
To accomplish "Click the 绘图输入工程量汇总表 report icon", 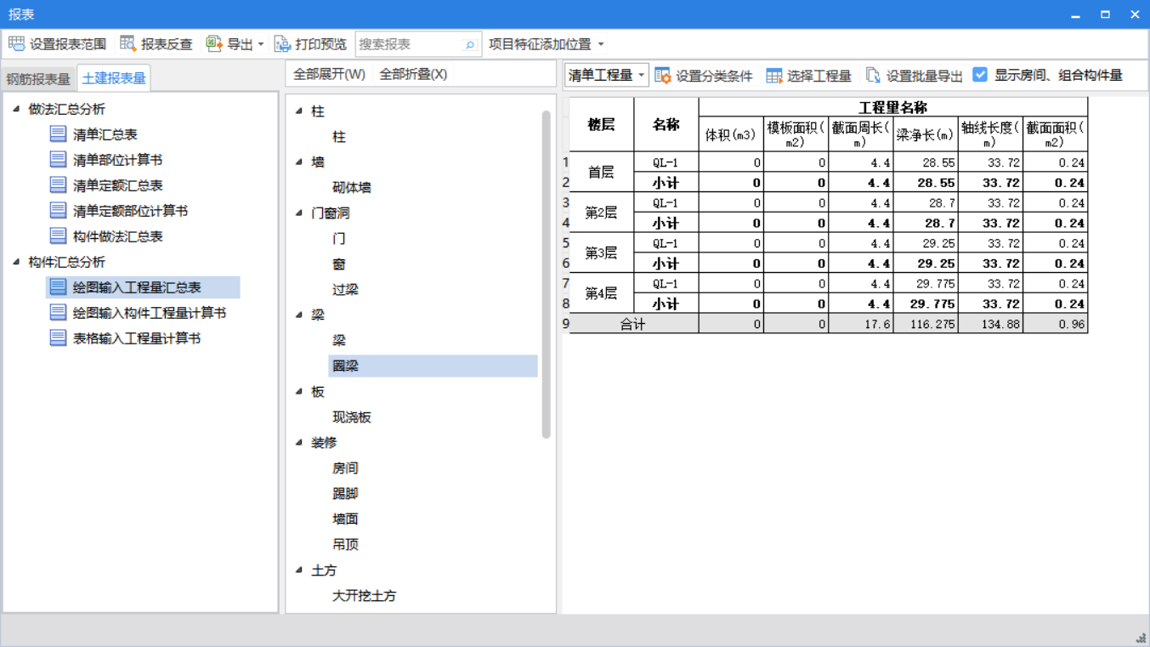I will 58,287.
